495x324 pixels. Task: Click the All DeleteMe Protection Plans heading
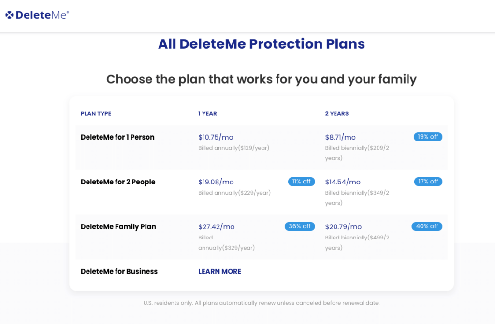click(262, 44)
